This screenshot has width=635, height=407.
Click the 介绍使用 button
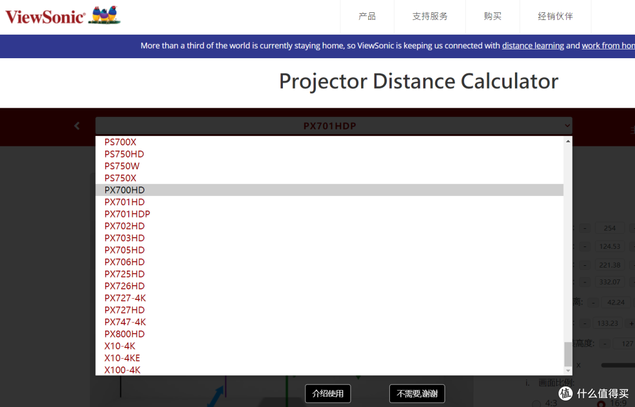pyautogui.click(x=327, y=393)
